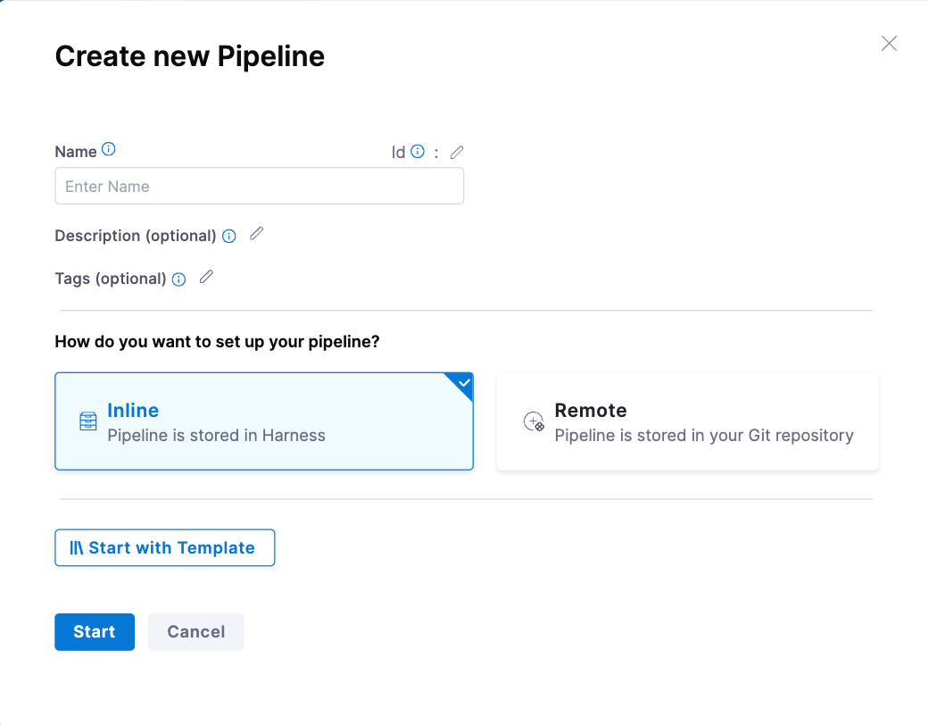Select the Remote pipeline setup option
Screen dimensions: 928x725
pos(687,421)
